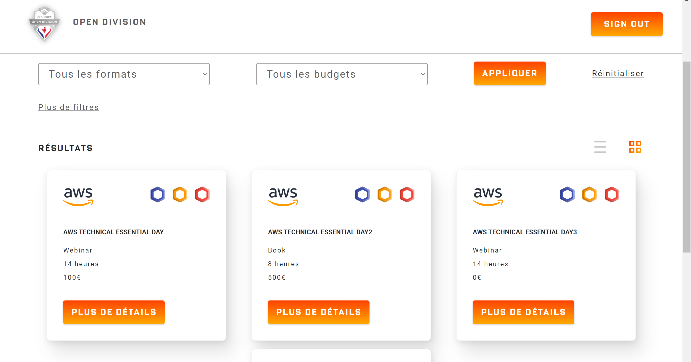Click blue hexagon on AWS Technical Essential Day card
The height and width of the screenshot is (362, 691).
pos(158,194)
